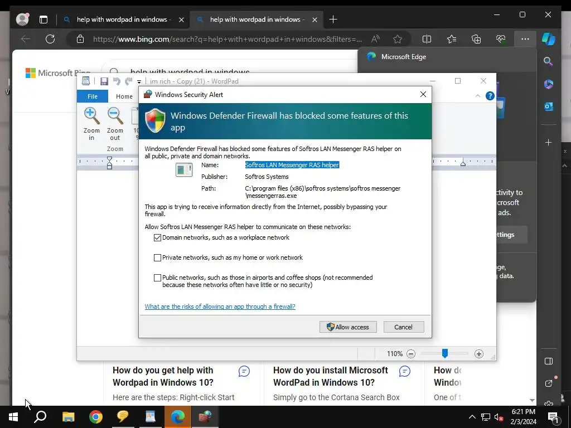Check Public networks checkbox
The height and width of the screenshot is (428, 571).
point(157,278)
